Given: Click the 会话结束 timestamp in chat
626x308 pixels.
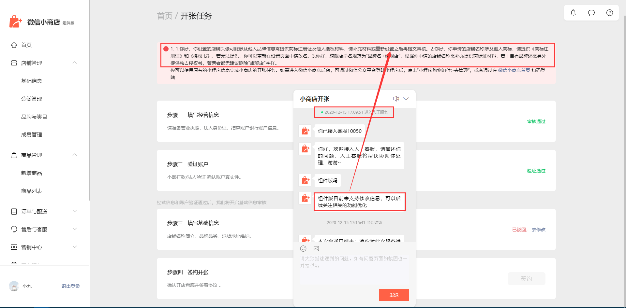Looking at the screenshot, I should [x=354, y=223].
